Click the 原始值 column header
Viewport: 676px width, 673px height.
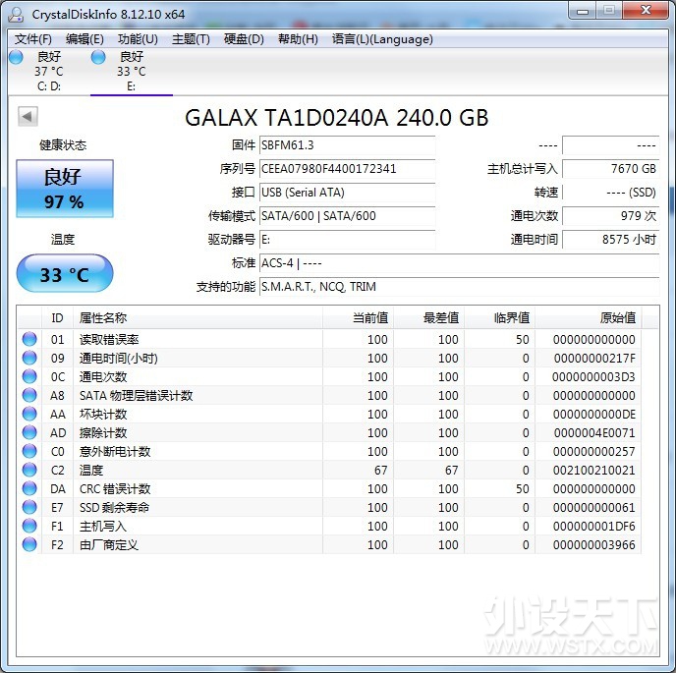tap(588, 318)
